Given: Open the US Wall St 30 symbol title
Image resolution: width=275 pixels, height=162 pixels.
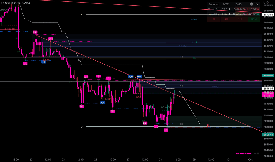Looking at the screenshot, I should click(16, 3).
